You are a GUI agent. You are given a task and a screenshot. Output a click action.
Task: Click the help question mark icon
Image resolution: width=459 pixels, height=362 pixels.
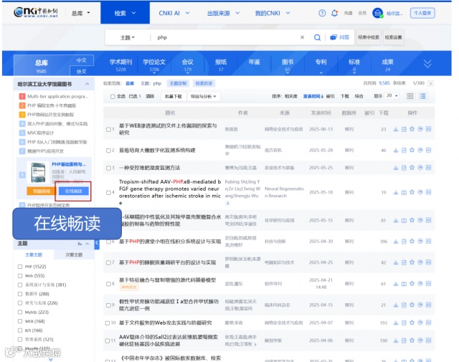(x=322, y=13)
